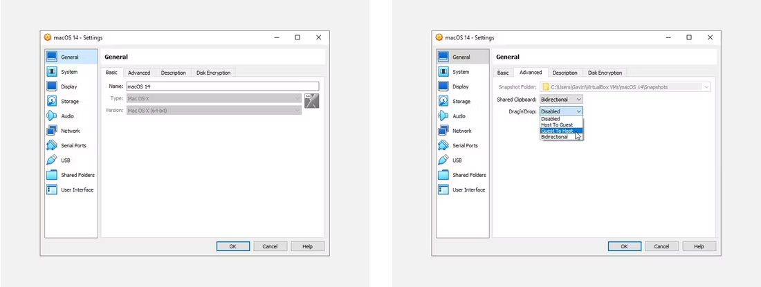The image size is (761, 287).
Task: Select Display icon in right settings window
Action: 443,86
